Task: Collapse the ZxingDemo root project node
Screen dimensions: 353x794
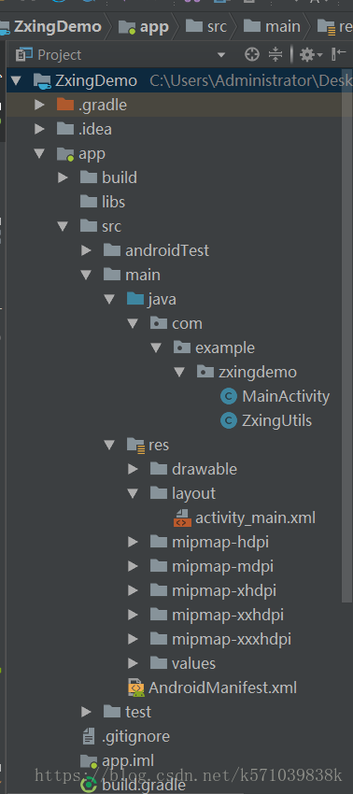Action: tap(16, 80)
